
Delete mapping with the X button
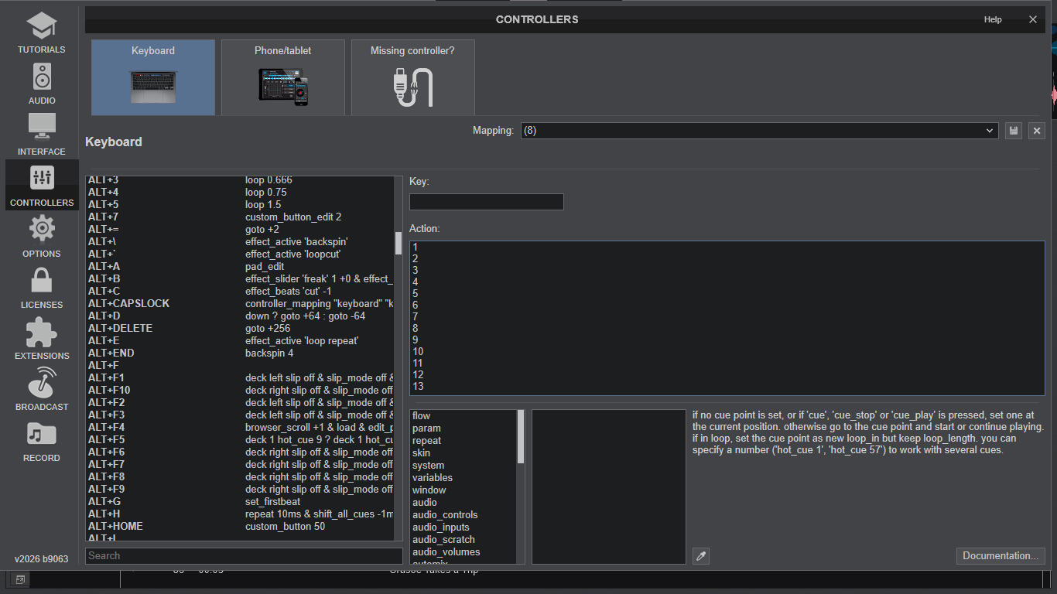(x=1037, y=131)
